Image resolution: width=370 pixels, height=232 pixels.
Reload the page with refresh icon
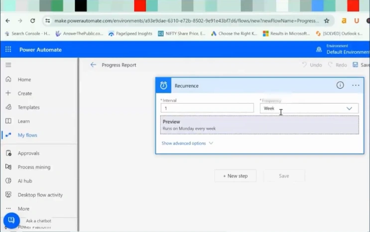point(32,21)
